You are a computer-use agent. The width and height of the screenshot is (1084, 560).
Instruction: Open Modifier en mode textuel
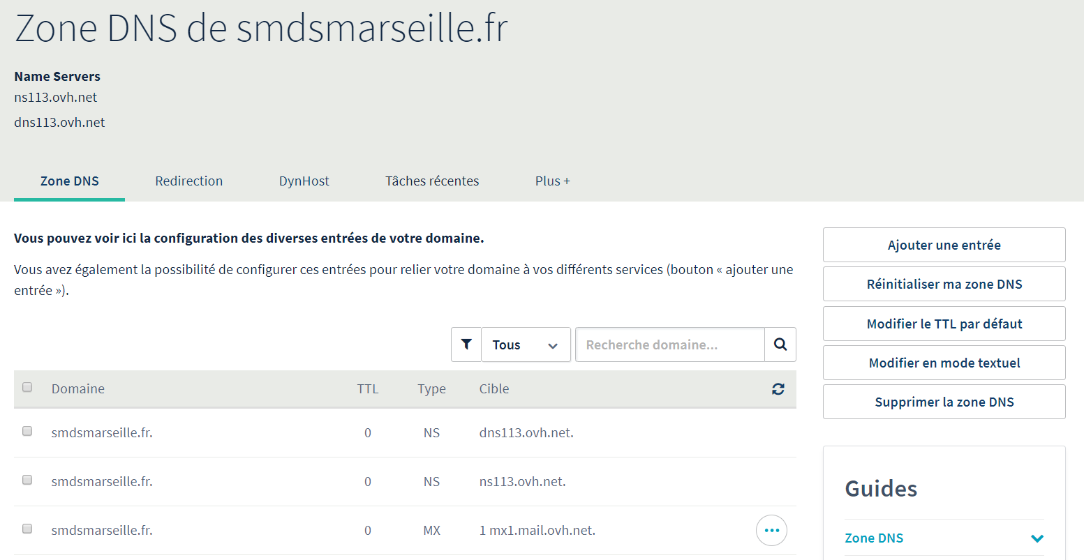tap(944, 363)
